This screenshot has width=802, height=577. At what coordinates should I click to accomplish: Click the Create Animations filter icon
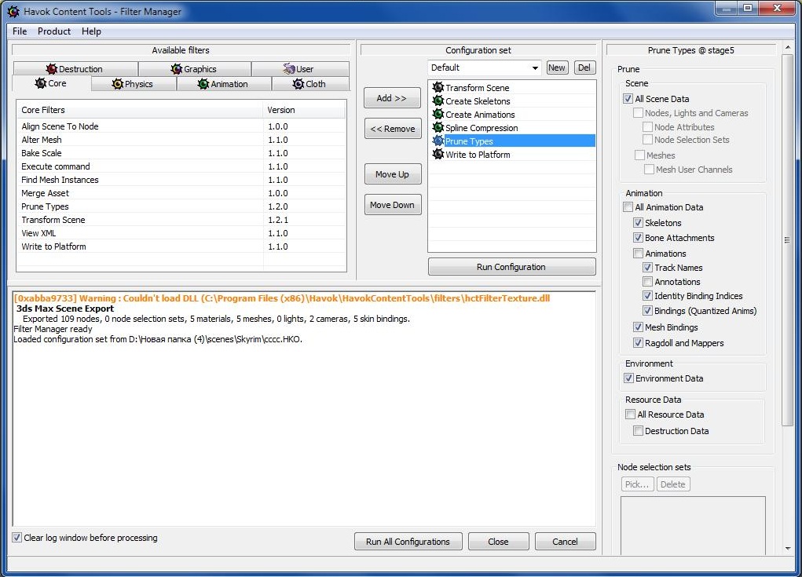click(438, 114)
